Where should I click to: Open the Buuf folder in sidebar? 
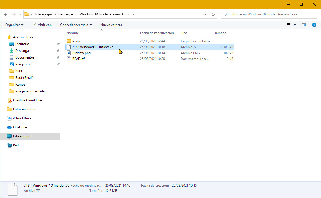pos(19,71)
